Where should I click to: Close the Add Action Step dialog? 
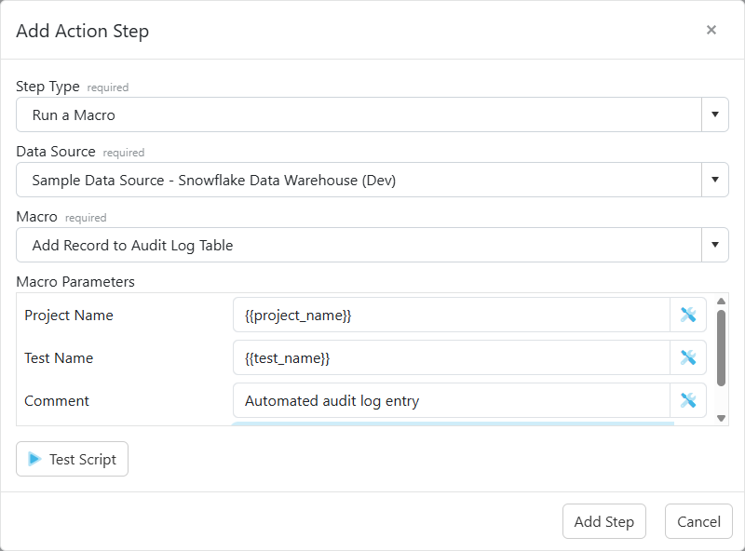click(x=711, y=29)
